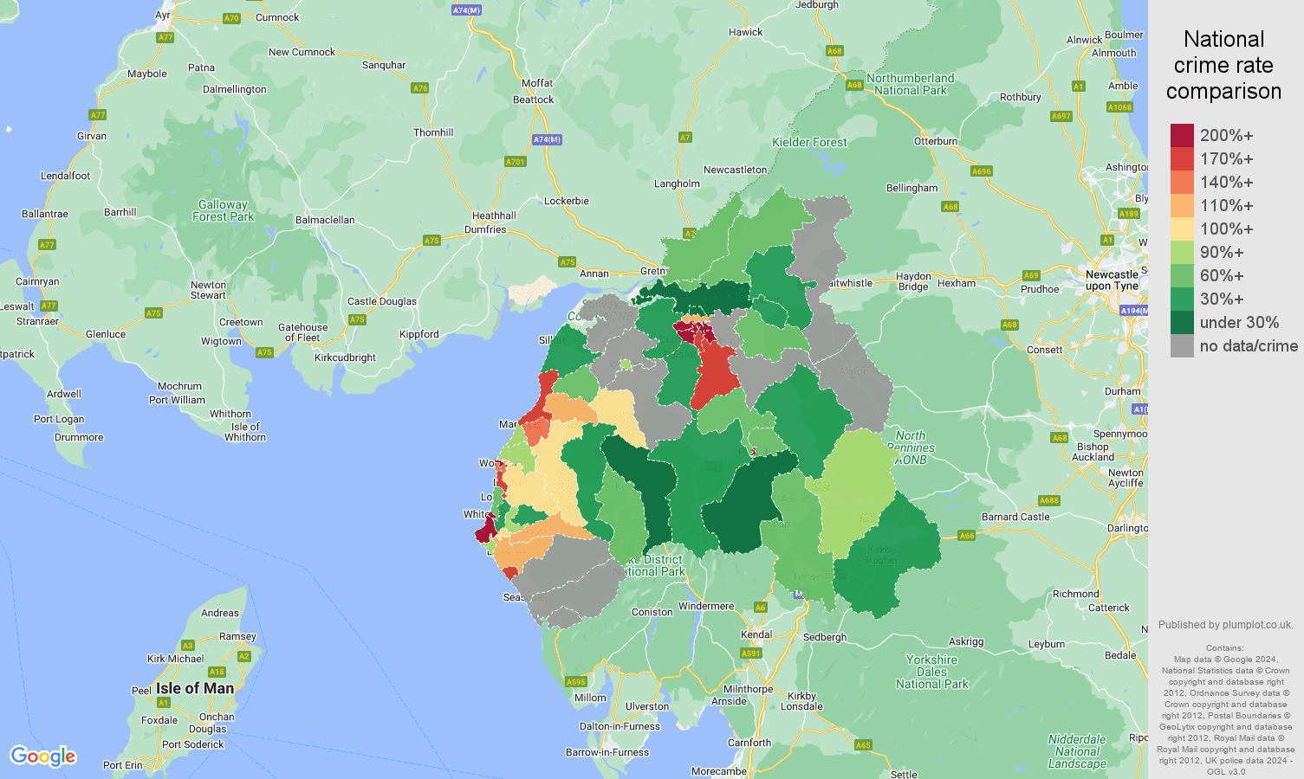Click the Morecambe town label
The width and height of the screenshot is (1304, 779).
point(718,771)
